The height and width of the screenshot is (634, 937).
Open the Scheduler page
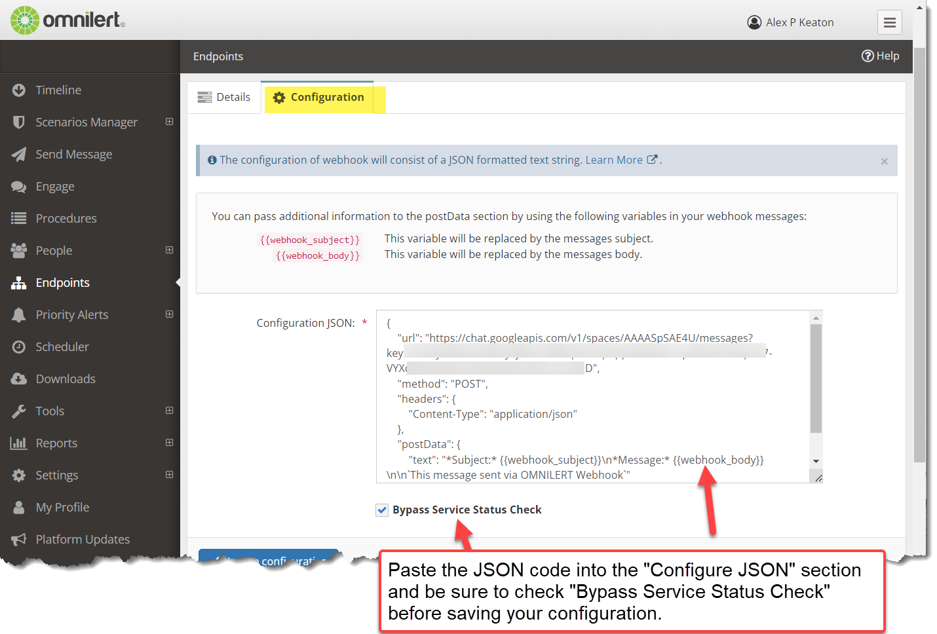click(62, 346)
